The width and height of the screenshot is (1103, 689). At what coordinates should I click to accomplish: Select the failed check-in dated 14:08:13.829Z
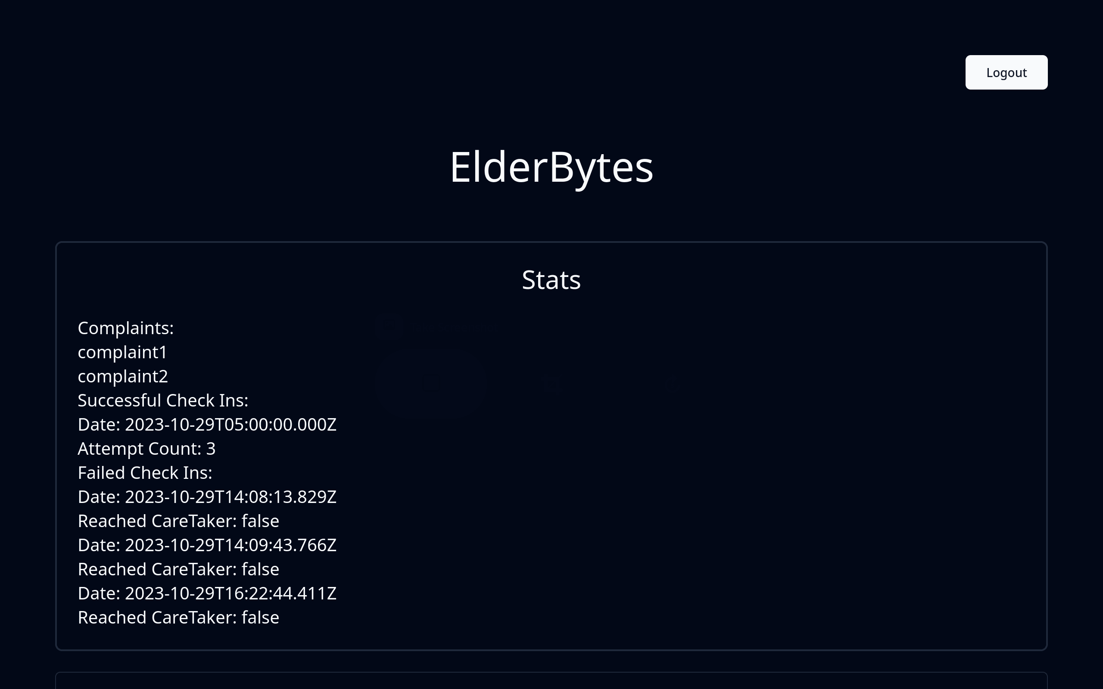[x=207, y=497]
